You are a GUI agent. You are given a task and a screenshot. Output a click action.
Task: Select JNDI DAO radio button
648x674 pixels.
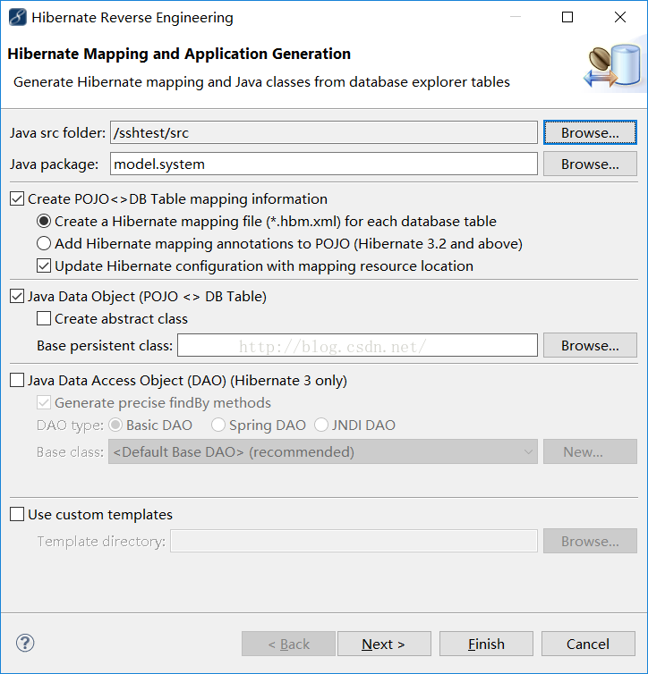point(321,425)
